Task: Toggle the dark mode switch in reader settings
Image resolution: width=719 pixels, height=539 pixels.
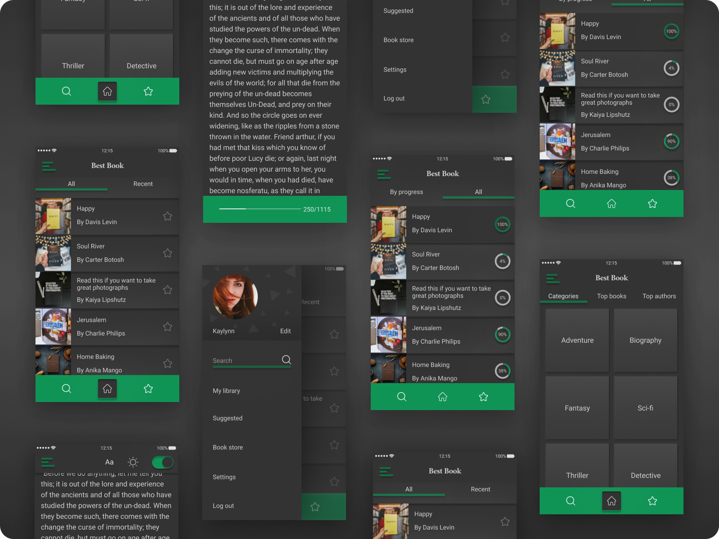Action: click(163, 462)
